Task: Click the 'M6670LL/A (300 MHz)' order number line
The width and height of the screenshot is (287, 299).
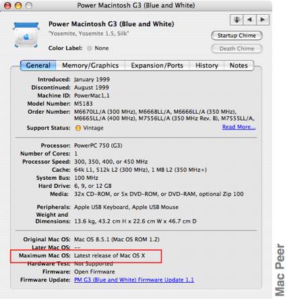Action: (155, 112)
